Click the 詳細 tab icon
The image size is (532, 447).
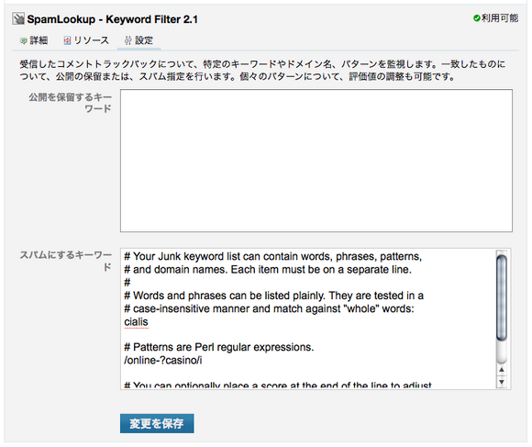point(24,41)
